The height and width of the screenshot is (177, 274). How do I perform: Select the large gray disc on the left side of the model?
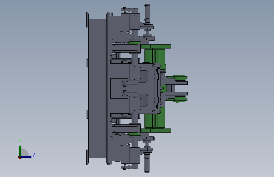(x=97, y=88)
